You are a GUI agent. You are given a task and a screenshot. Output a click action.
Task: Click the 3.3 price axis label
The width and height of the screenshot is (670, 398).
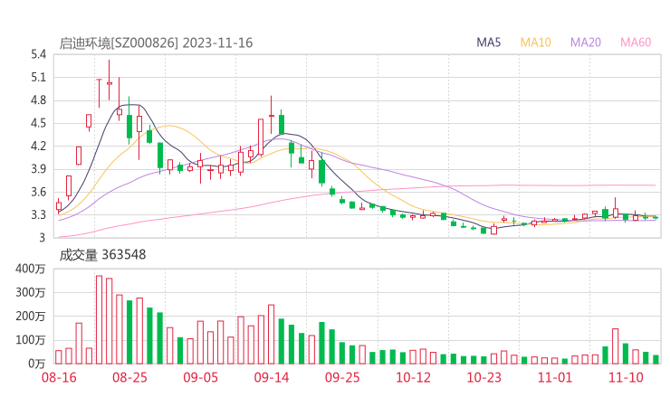38,214
